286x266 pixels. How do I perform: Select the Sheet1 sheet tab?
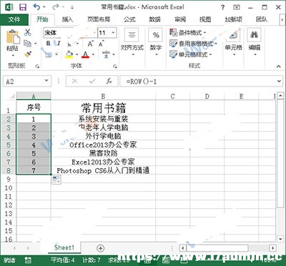tap(64, 247)
